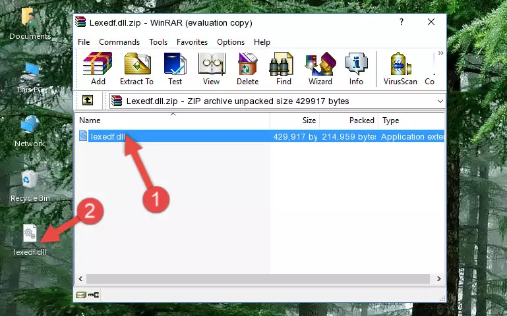Click the 214,959 packed size cell
507x316 pixels.
(x=349, y=136)
